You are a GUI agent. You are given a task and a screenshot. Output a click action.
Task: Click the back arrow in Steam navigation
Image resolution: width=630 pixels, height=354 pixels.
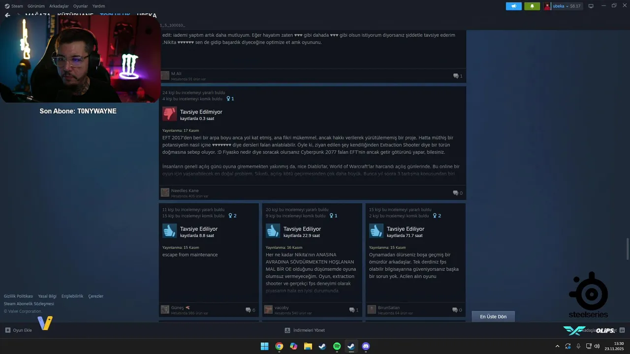(x=7, y=15)
